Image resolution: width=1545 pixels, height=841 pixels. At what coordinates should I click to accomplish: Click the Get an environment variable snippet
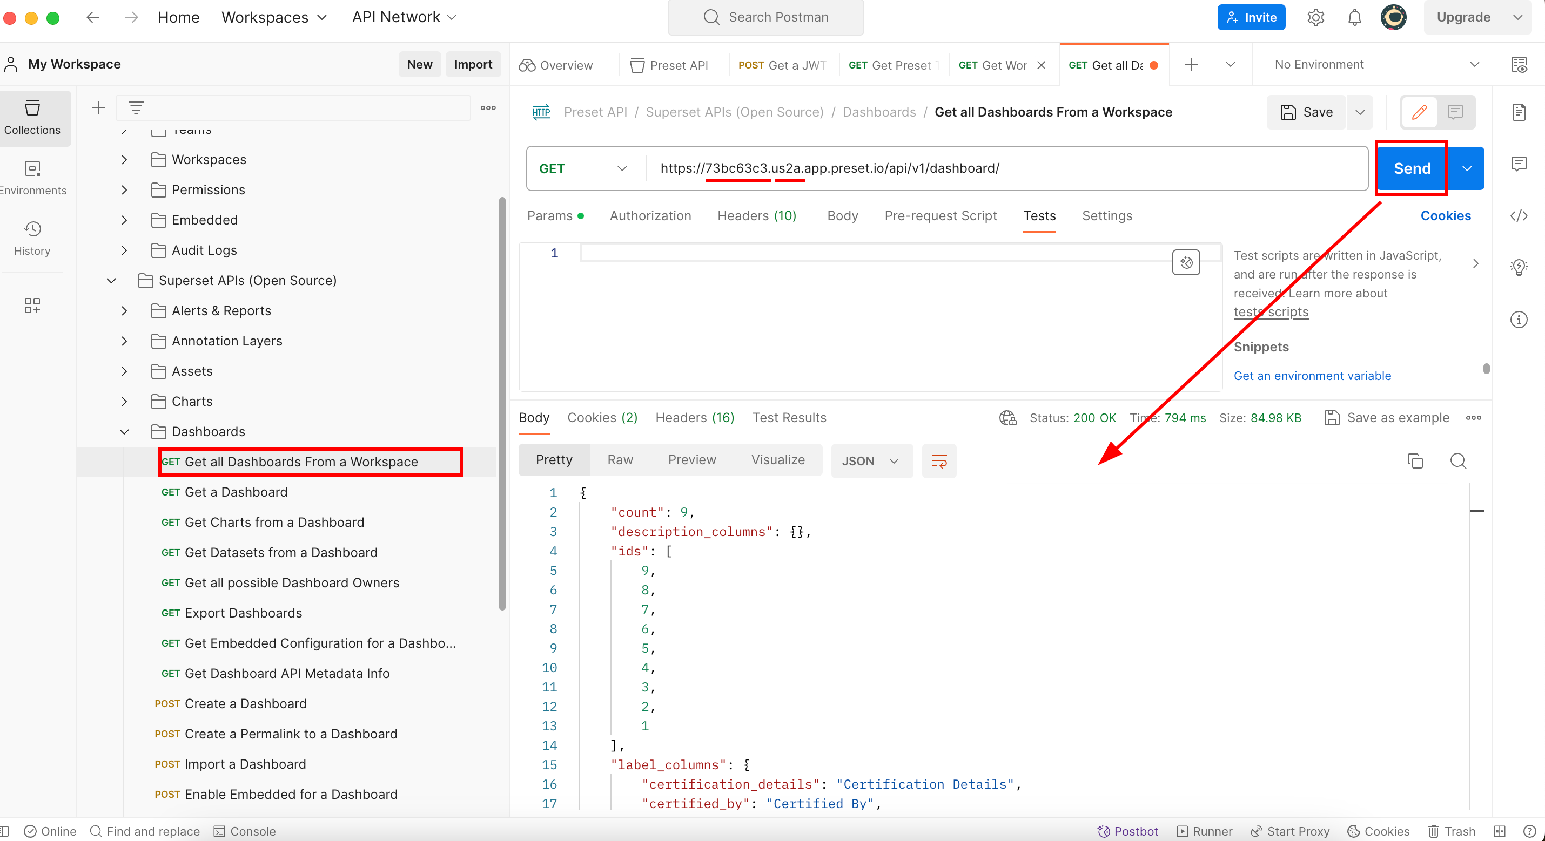pos(1312,376)
